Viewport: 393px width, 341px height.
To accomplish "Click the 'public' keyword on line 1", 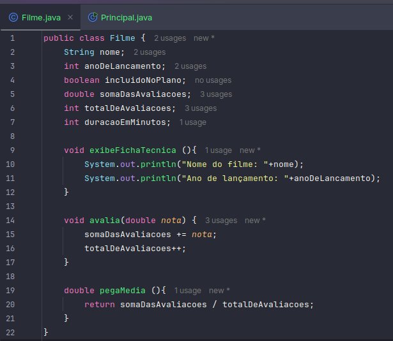I will [x=59, y=38].
